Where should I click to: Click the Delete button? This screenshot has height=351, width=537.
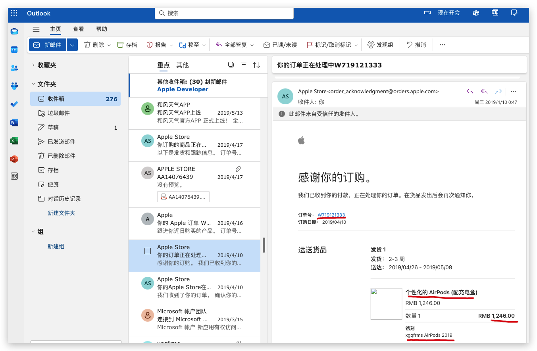point(94,45)
